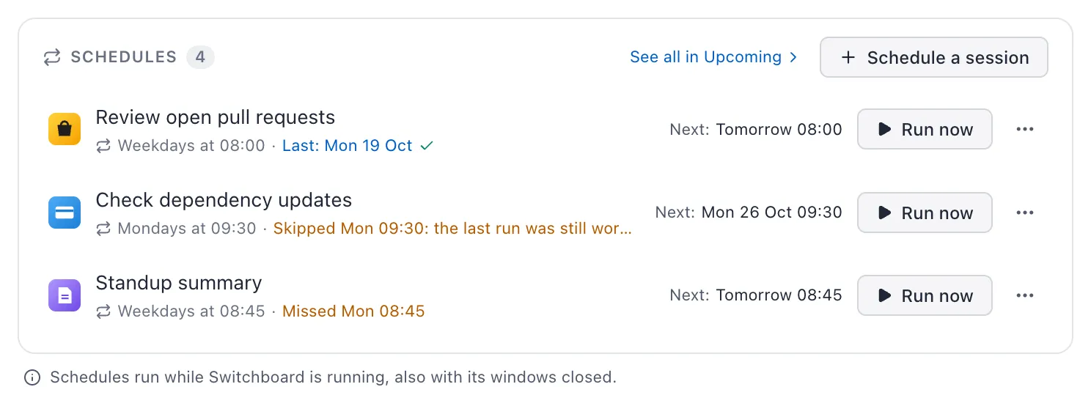Open See all in Upcoming link
This screenshot has width=1091, height=406.
713,57
